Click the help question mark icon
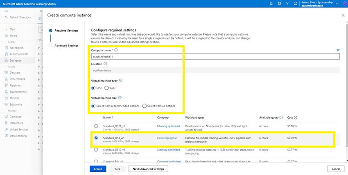Image resolution: width=348 pixels, height=175 pixels. [288, 3]
